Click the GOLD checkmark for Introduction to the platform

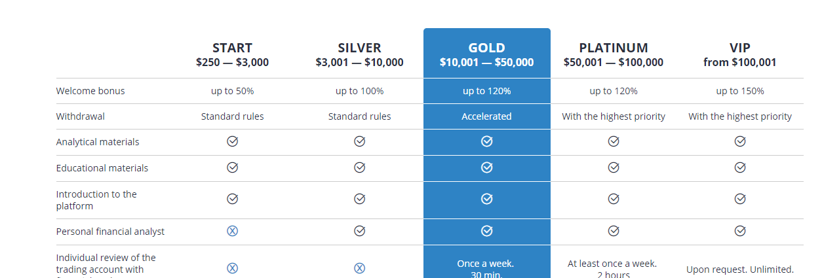point(486,199)
